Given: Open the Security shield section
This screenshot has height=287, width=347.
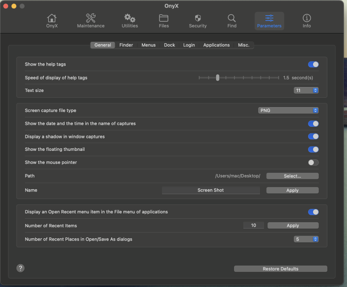Looking at the screenshot, I should click(198, 21).
